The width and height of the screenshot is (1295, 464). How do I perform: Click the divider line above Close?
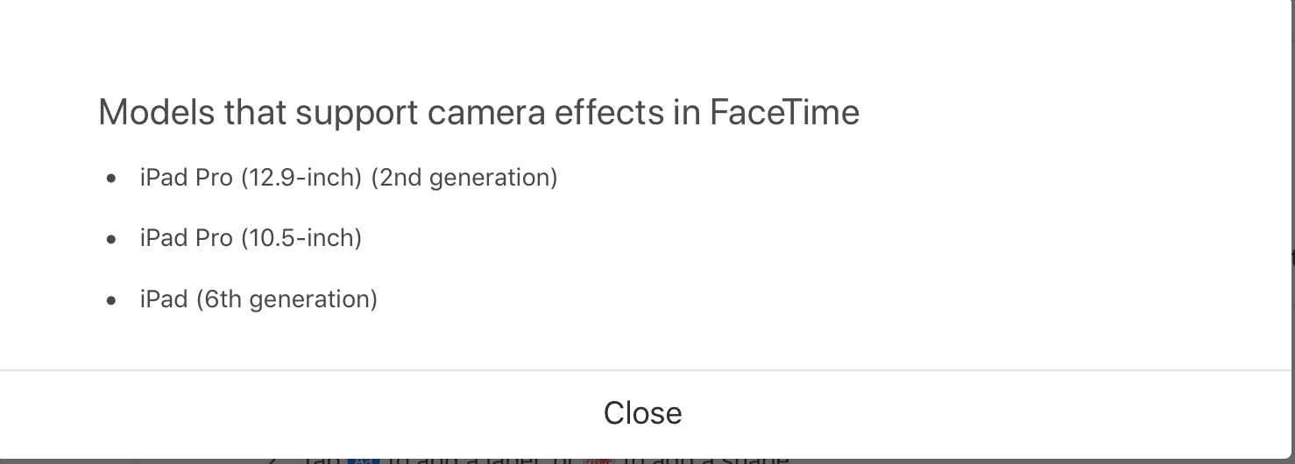(x=642, y=370)
